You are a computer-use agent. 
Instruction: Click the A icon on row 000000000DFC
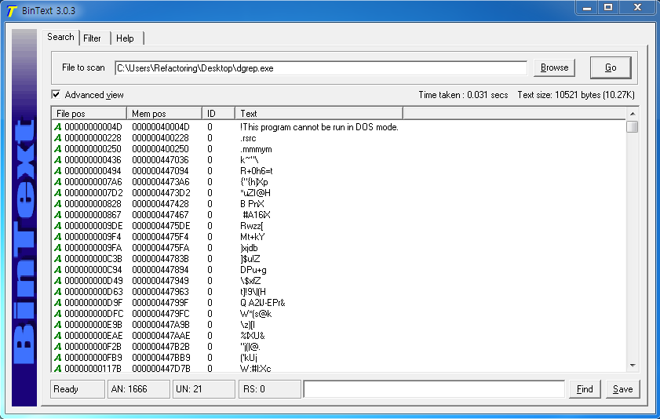click(57, 313)
